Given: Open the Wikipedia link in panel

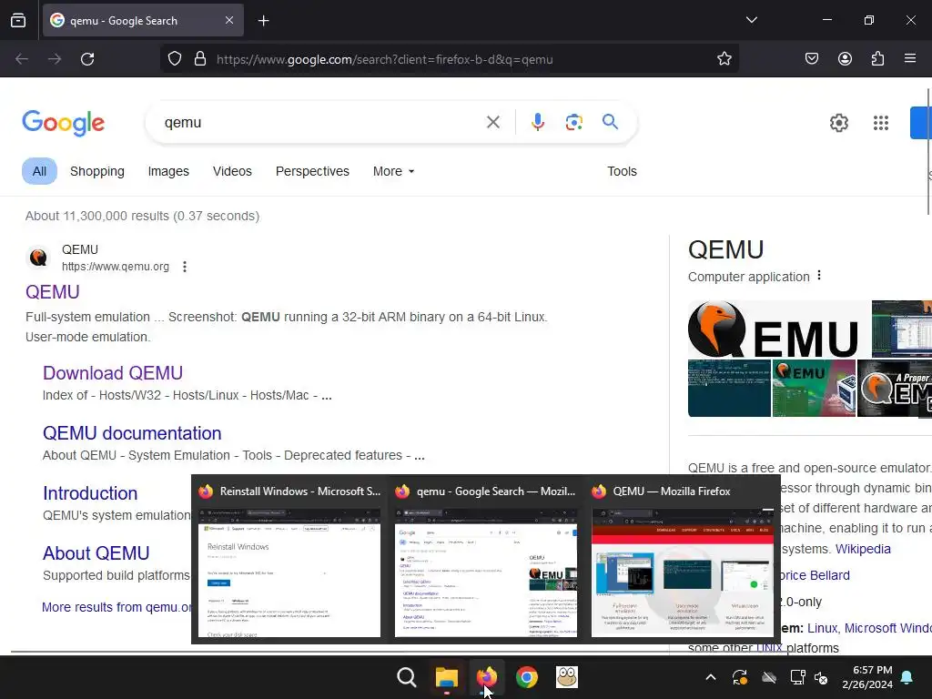Looking at the screenshot, I should tap(863, 549).
